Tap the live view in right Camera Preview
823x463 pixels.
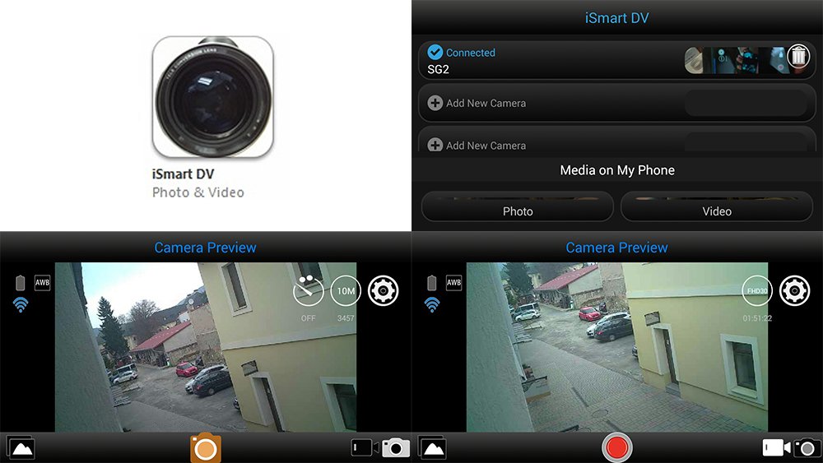tap(617, 347)
